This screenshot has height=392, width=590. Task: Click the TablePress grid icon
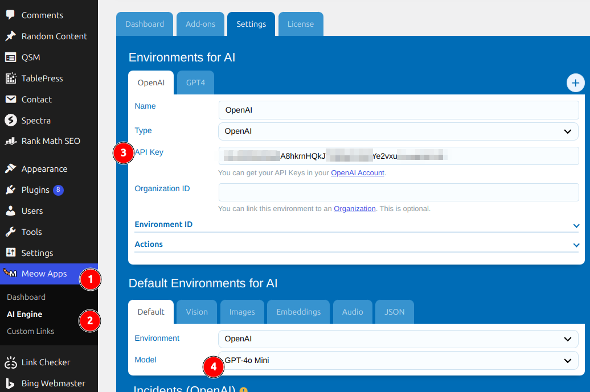coord(10,79)
